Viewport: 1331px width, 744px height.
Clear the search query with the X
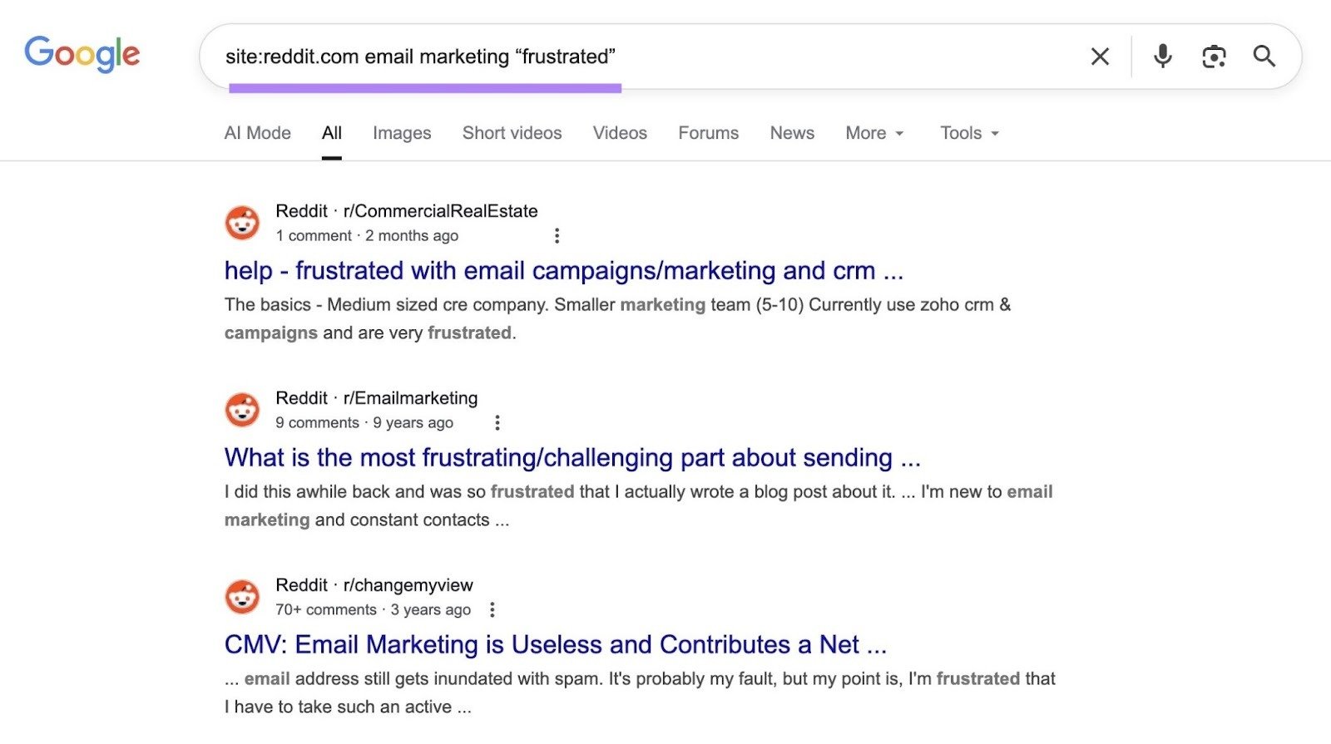(x=1100, y=57)
